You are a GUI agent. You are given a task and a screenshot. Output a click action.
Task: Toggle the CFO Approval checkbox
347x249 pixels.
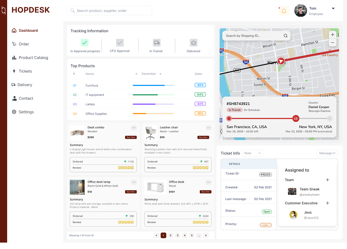[x=120, y=42]
